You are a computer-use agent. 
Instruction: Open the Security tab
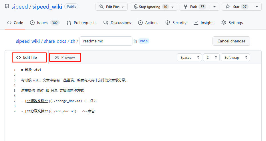pyautogui.click(x=176, y=23)
